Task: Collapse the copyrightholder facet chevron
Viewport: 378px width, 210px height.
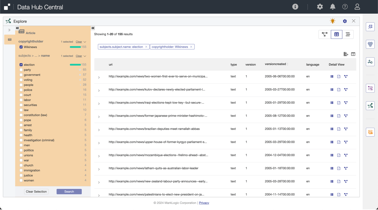Action: coord(85,42)
